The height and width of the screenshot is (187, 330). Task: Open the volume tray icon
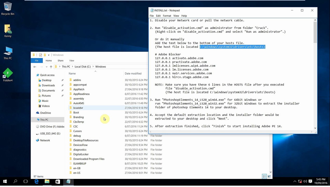point(305,182)
